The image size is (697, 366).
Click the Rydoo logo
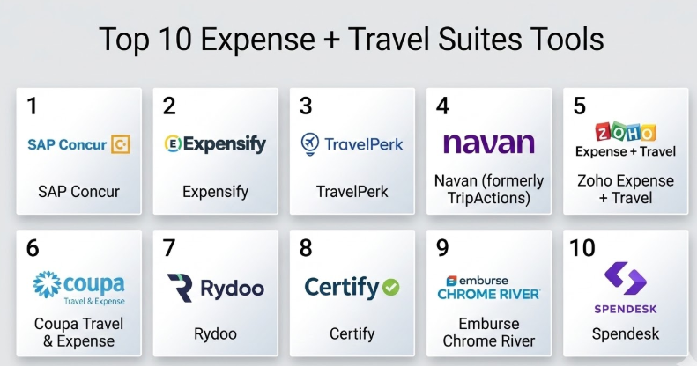point(215,287)
